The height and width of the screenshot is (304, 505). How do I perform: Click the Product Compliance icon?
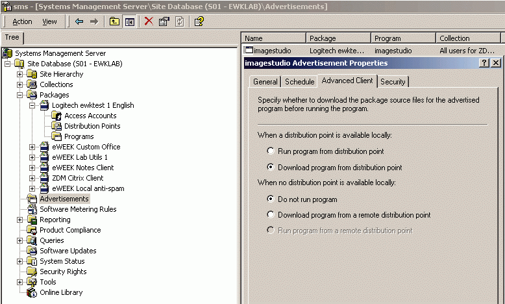[32, 230]
